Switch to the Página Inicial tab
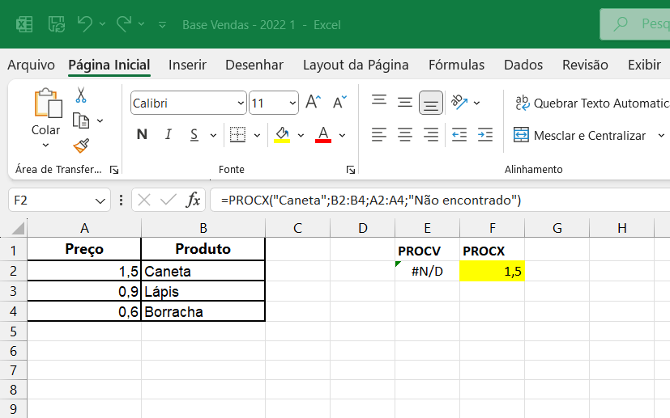 coord(109,65)
